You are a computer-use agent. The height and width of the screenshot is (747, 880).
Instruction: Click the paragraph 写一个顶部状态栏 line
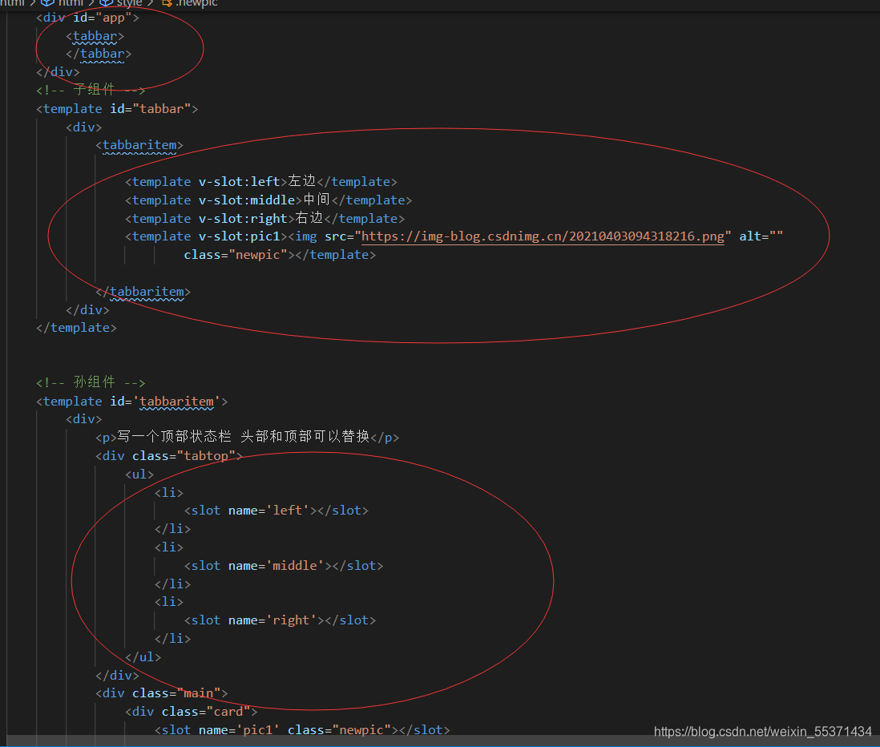pos(248,437)
